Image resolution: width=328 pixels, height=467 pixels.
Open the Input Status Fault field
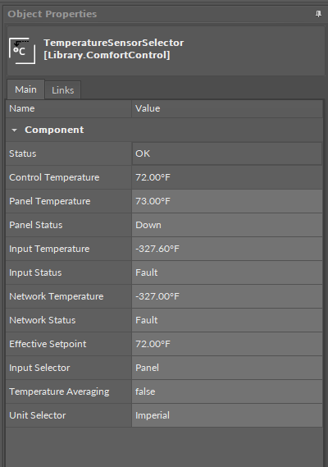(227, 272)
